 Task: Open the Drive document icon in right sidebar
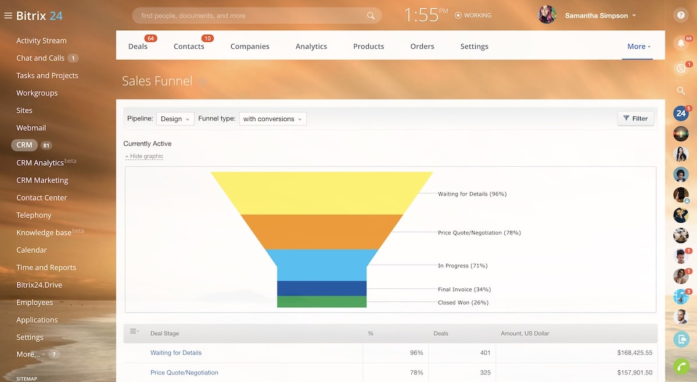(x=680, y=338)
